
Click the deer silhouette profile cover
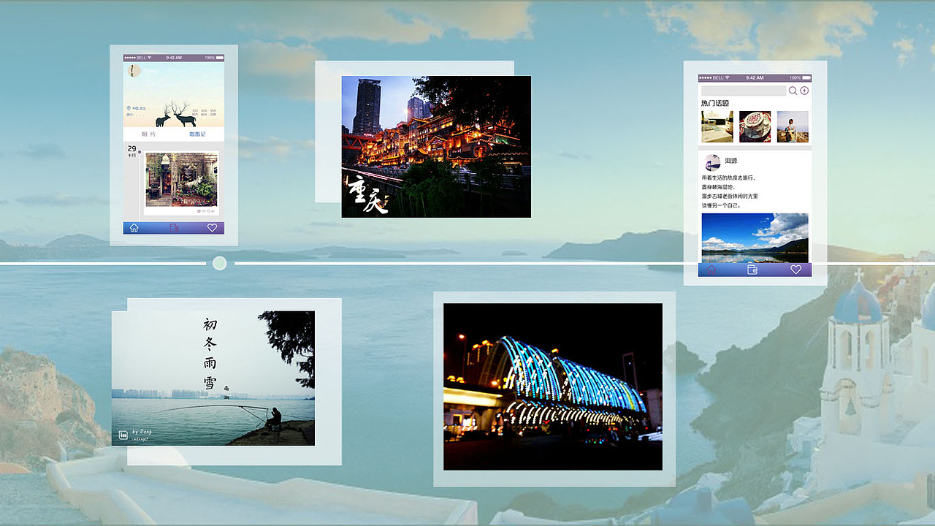click(x=174, y=95)
